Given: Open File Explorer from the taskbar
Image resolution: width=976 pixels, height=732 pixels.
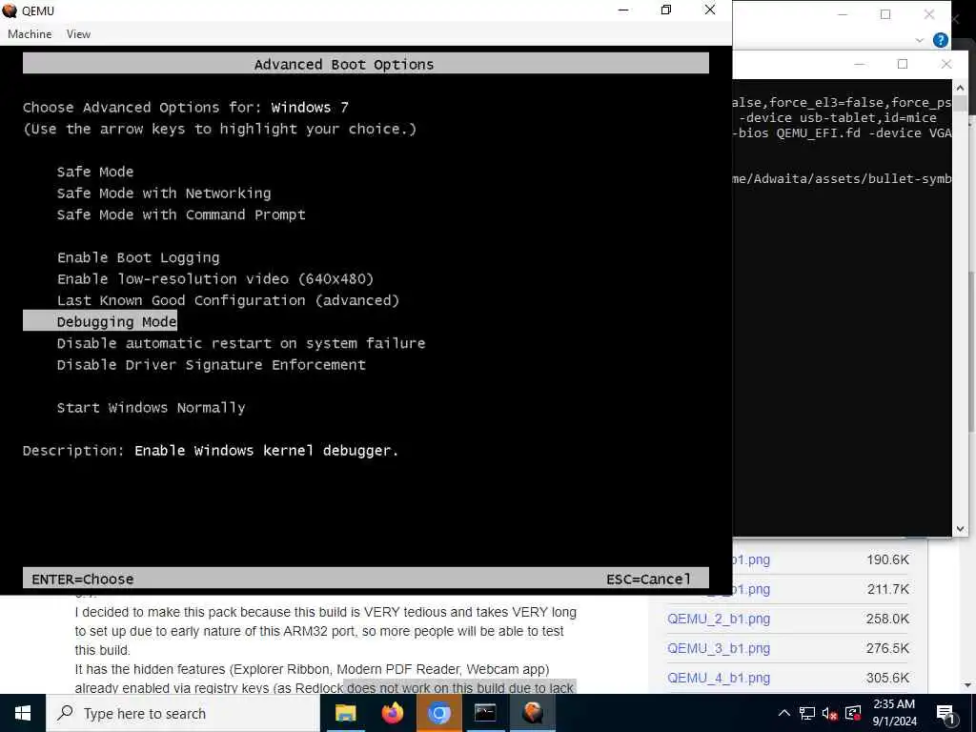Looking at the screenshot, I should coord(345,713).
